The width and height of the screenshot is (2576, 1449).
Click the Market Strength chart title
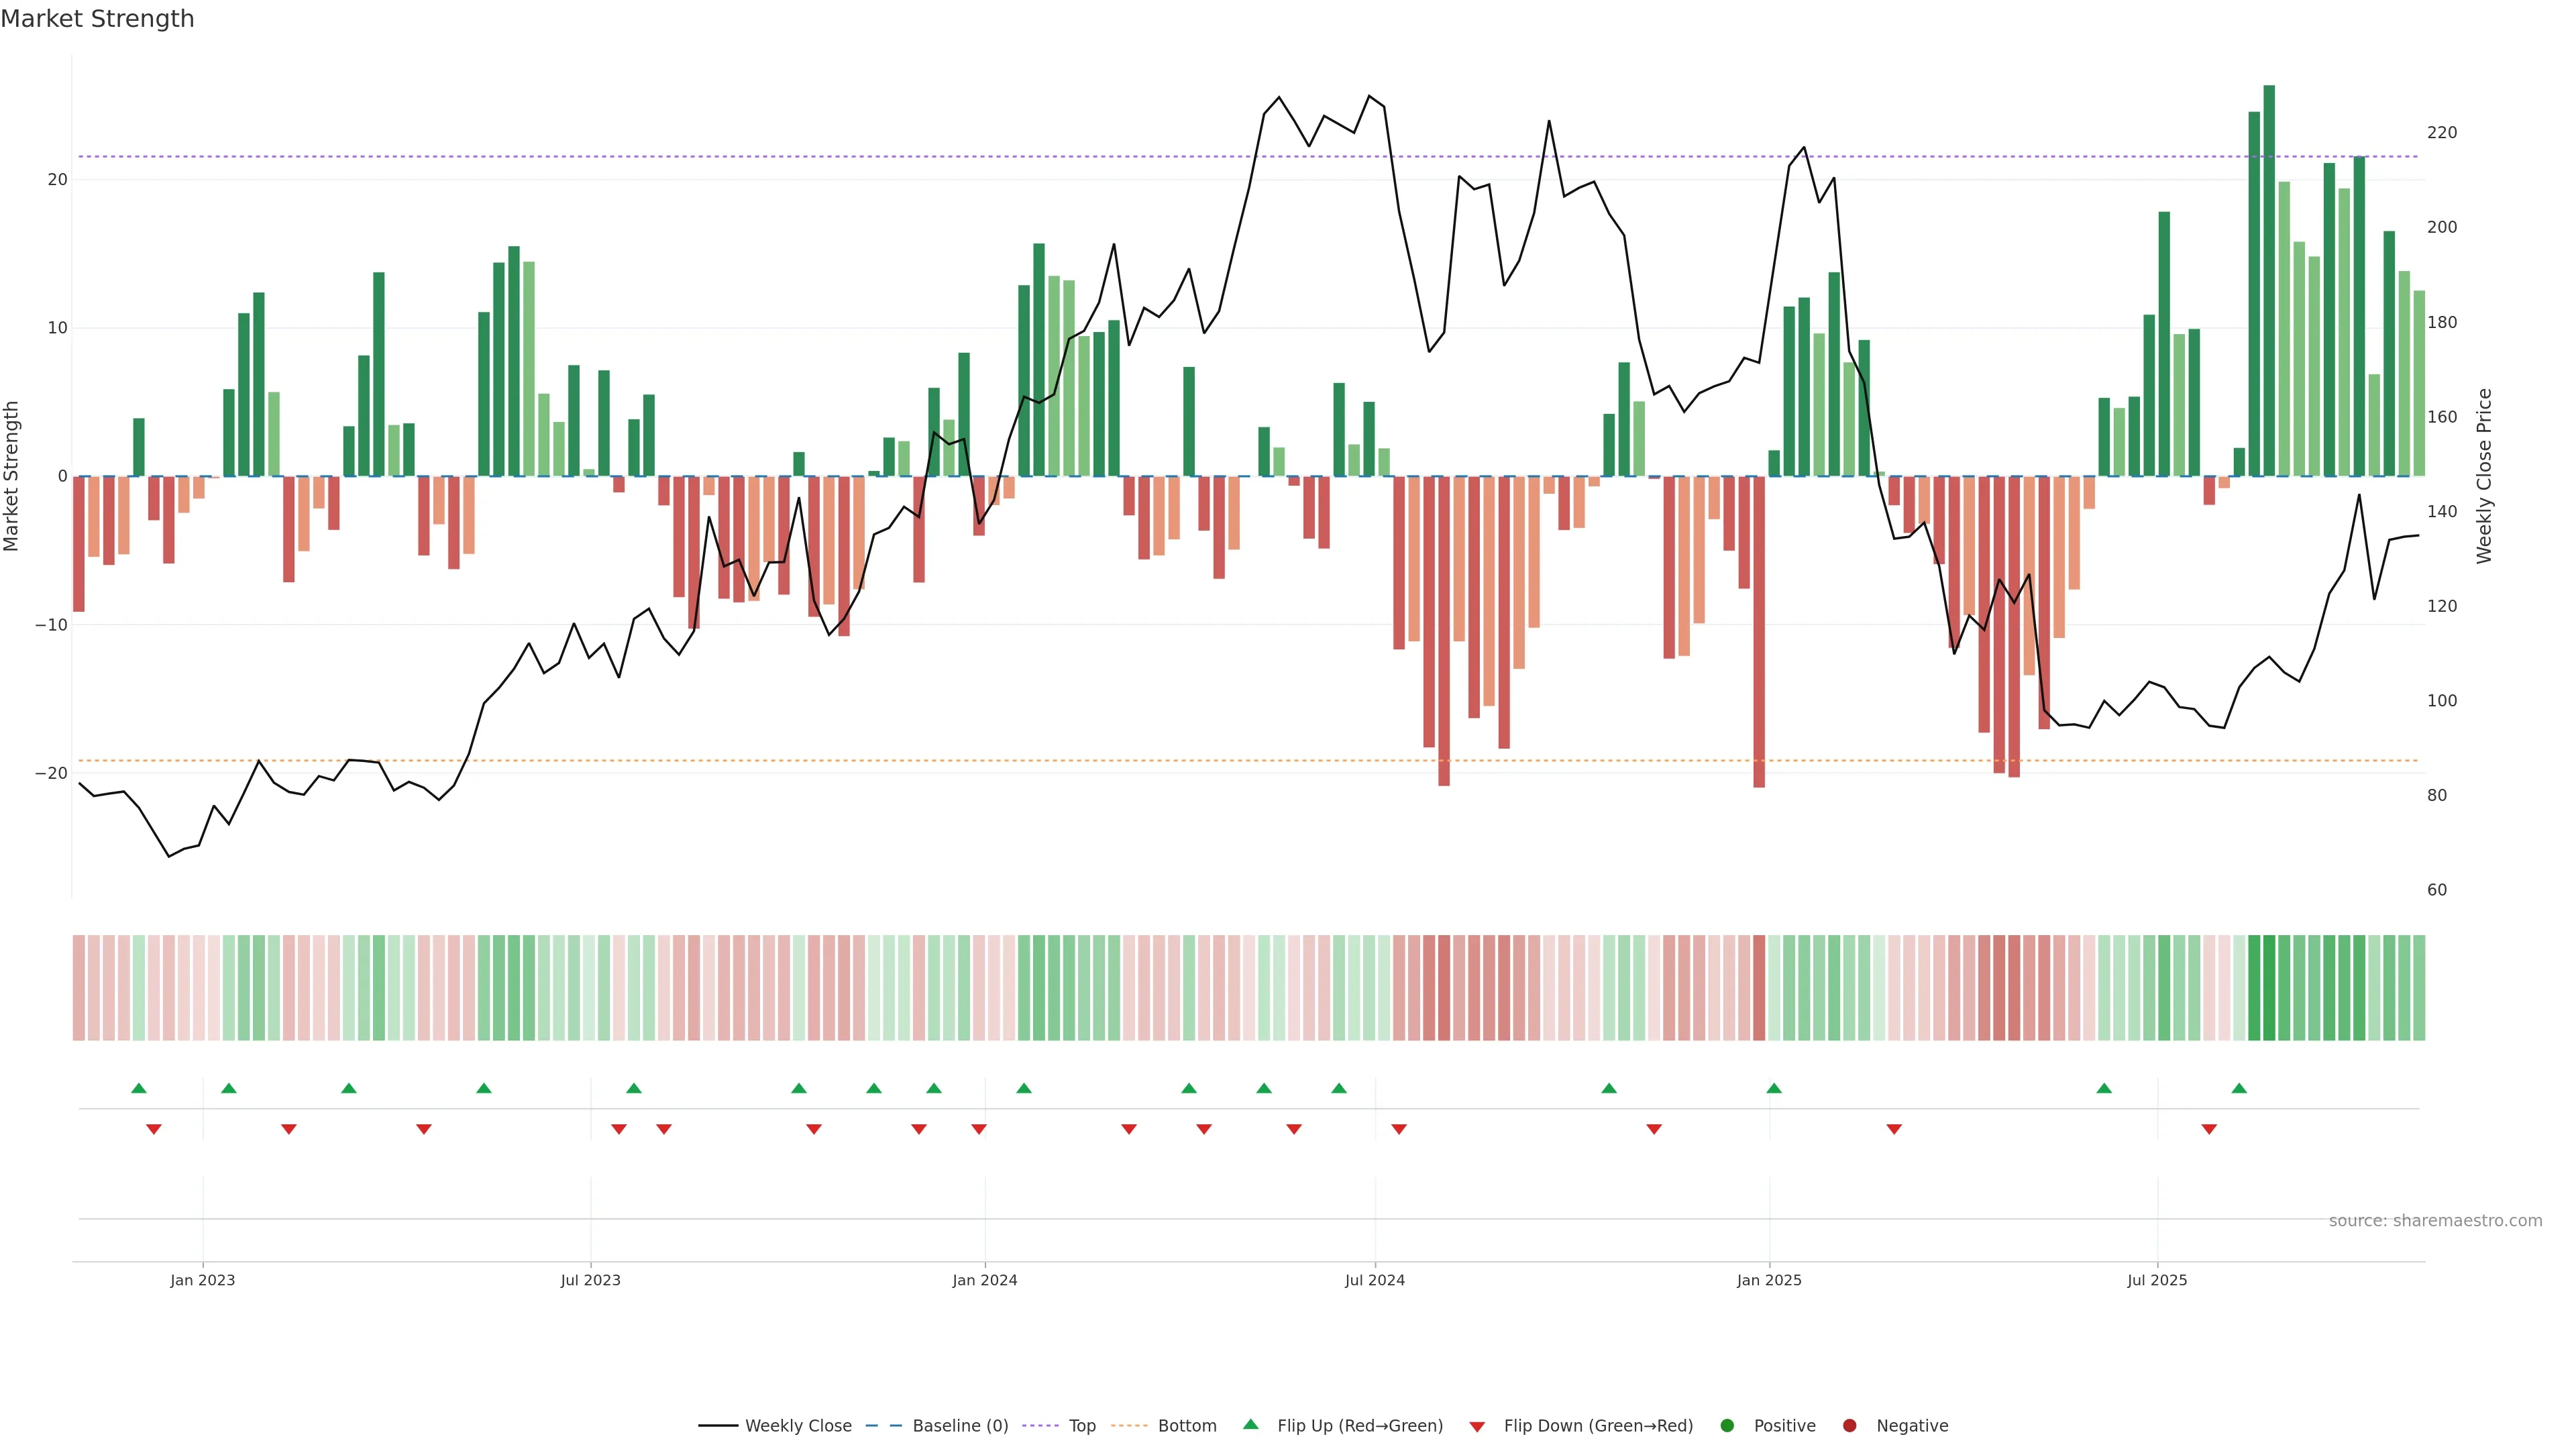[97, 19]
